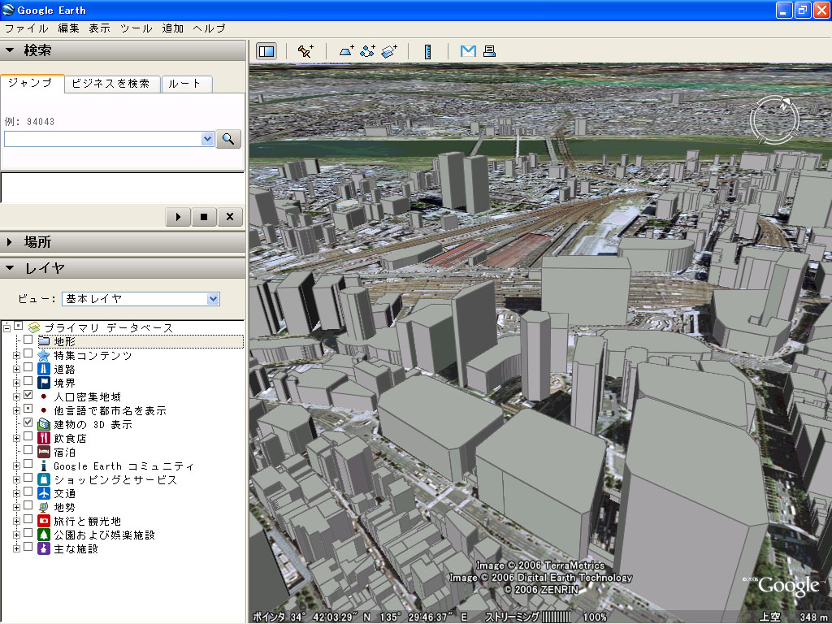
Task: Switch to the ルート search tab
Action: pos(186,83)
